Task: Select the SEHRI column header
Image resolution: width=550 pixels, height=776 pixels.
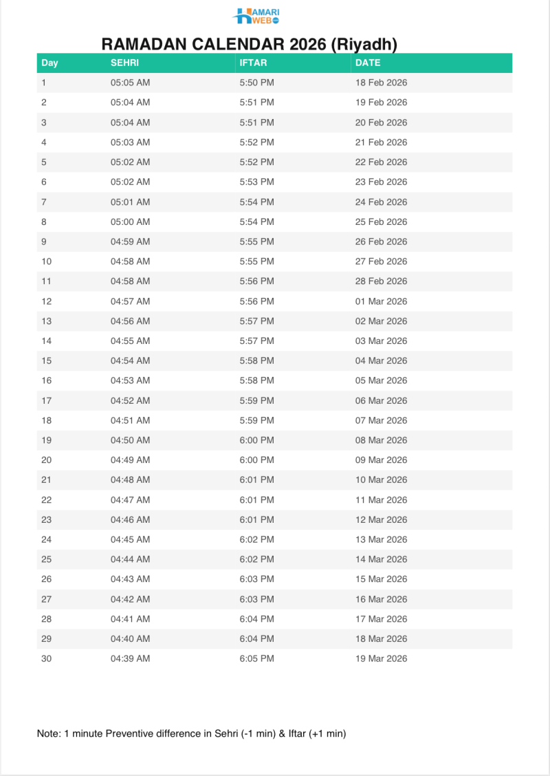Action: [125, 63]
